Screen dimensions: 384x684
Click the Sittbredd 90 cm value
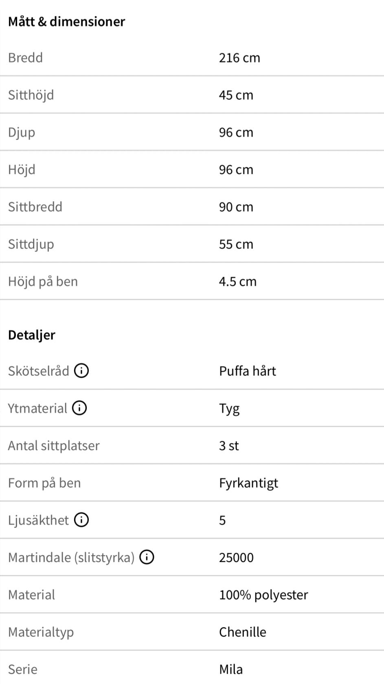pyautogui.click(x=236, y=207)
